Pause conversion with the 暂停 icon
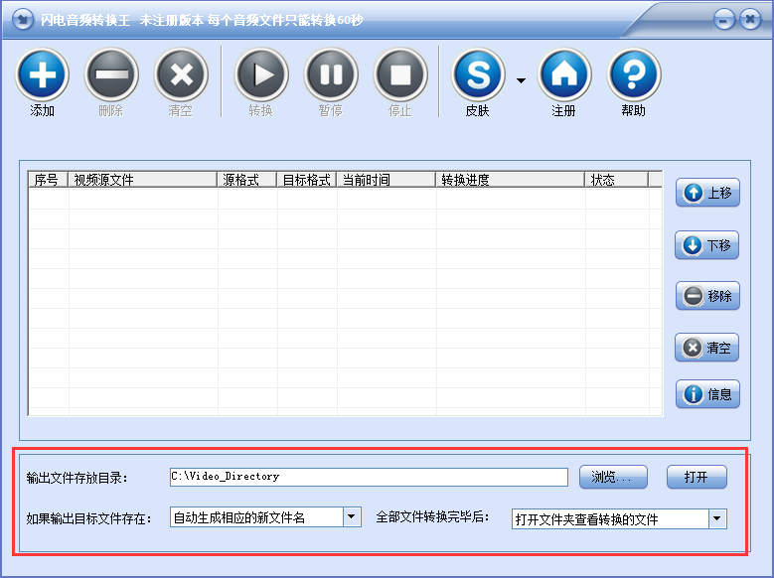 tap(331, 75)
